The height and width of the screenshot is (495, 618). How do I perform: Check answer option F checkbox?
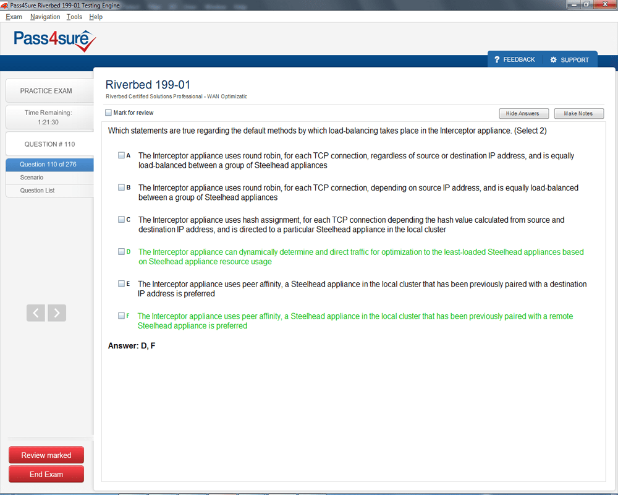(x=121, y=316)
